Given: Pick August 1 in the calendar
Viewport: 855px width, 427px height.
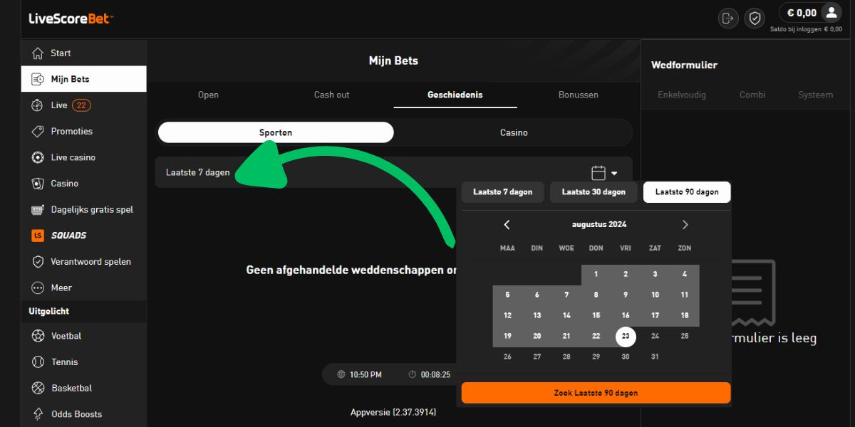Looking at the screenshot, I should (x=596, y=275).
